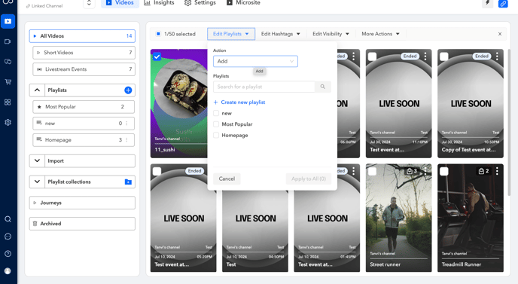Open the Most Popular playlist
518x284 pixels.
coord(84,107)
